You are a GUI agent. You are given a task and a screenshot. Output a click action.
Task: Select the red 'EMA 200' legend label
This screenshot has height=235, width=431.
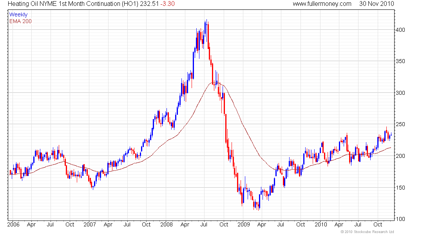tap(20, 21)
